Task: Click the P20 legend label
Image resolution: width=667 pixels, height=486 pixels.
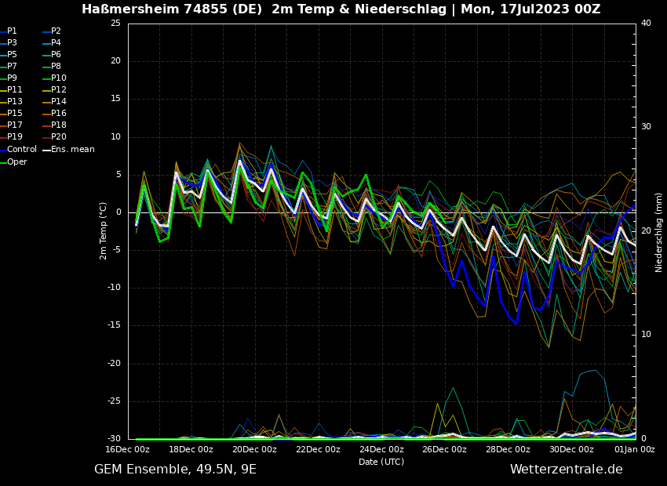Action: 58,137
